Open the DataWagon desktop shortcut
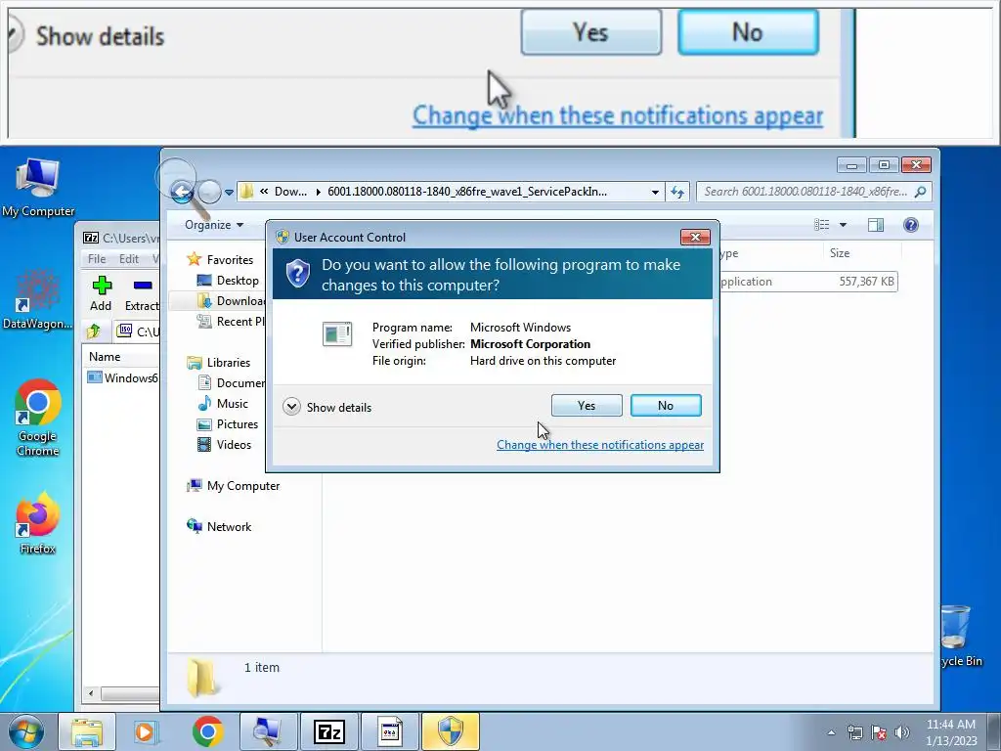 [38, 300]
